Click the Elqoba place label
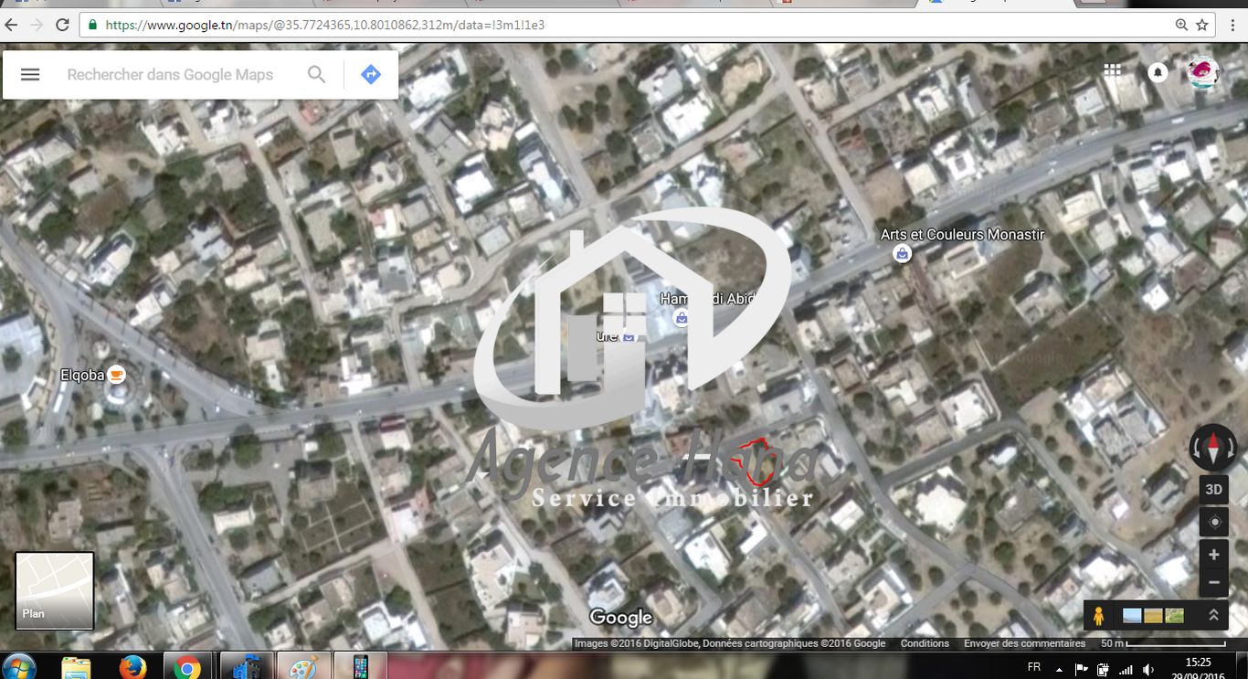Viewport: 1248px width, 679px height. point(81,375)
